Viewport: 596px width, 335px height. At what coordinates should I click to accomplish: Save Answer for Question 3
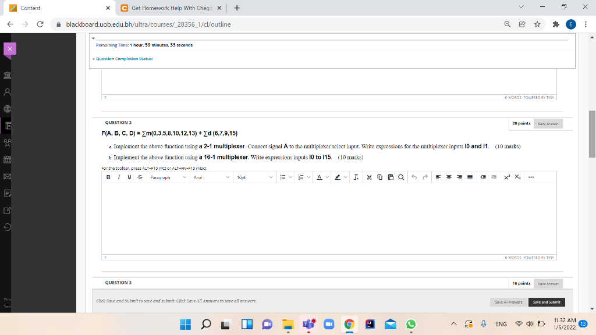(548, 284)
